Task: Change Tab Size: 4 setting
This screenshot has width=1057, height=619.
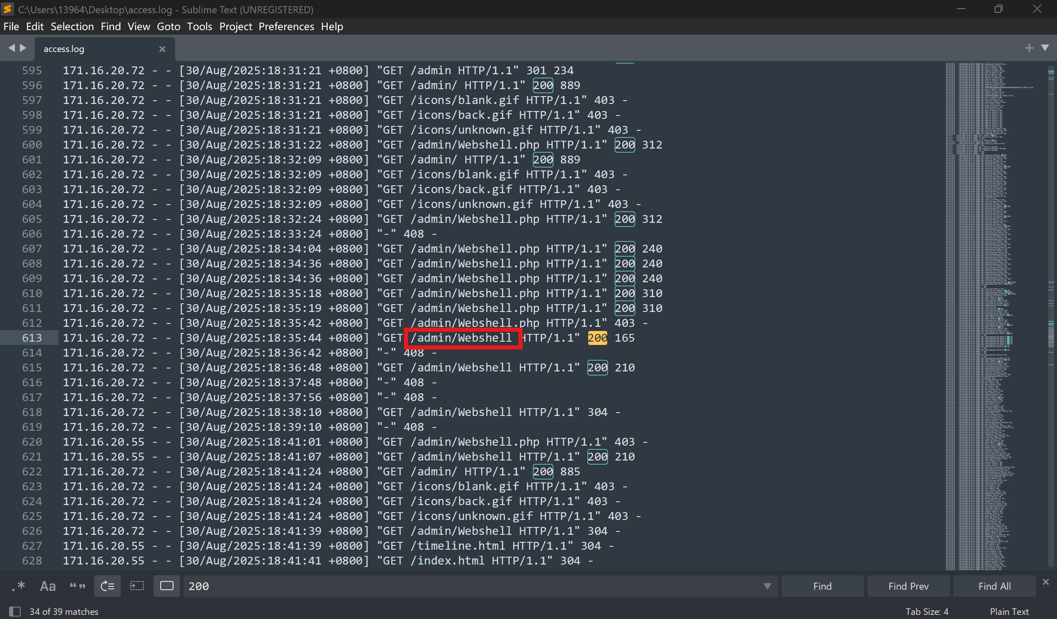Action: click(927, 612)
